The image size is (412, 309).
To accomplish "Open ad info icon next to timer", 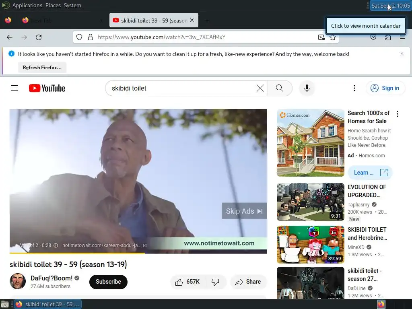I will pyautogui.click(x=56, y=245).
